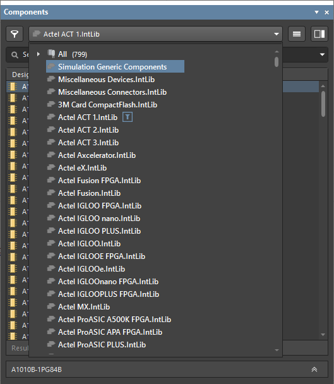Open the search field dropdown arrow

322,54
